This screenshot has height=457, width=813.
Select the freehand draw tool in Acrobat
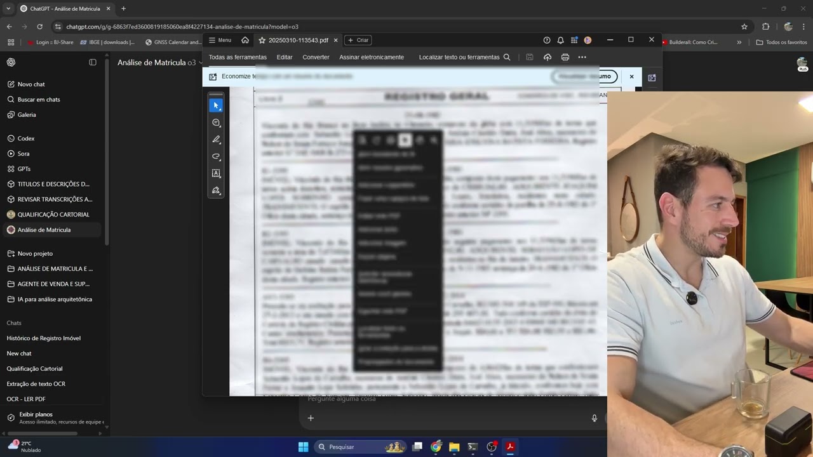(216, 156)
